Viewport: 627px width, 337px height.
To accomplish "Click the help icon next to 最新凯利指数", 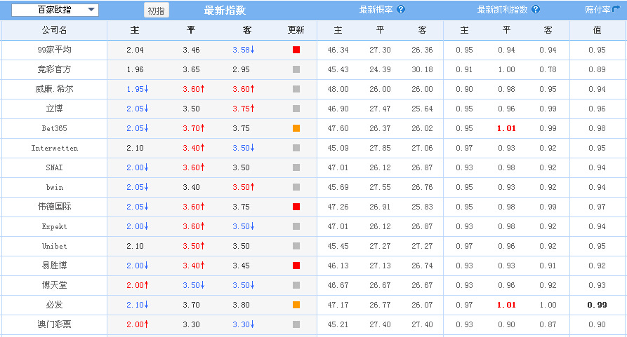I will (536, 10).
